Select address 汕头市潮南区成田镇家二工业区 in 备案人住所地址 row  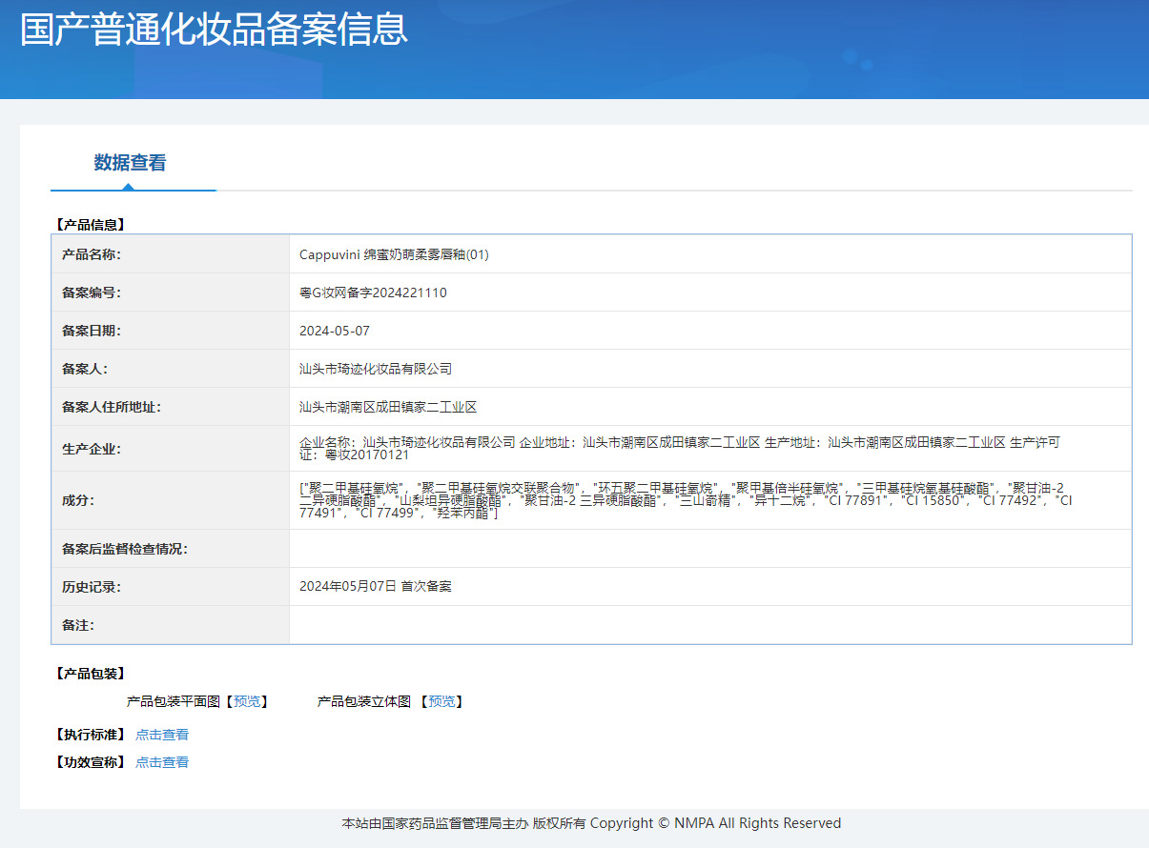[x=388, y=407]
